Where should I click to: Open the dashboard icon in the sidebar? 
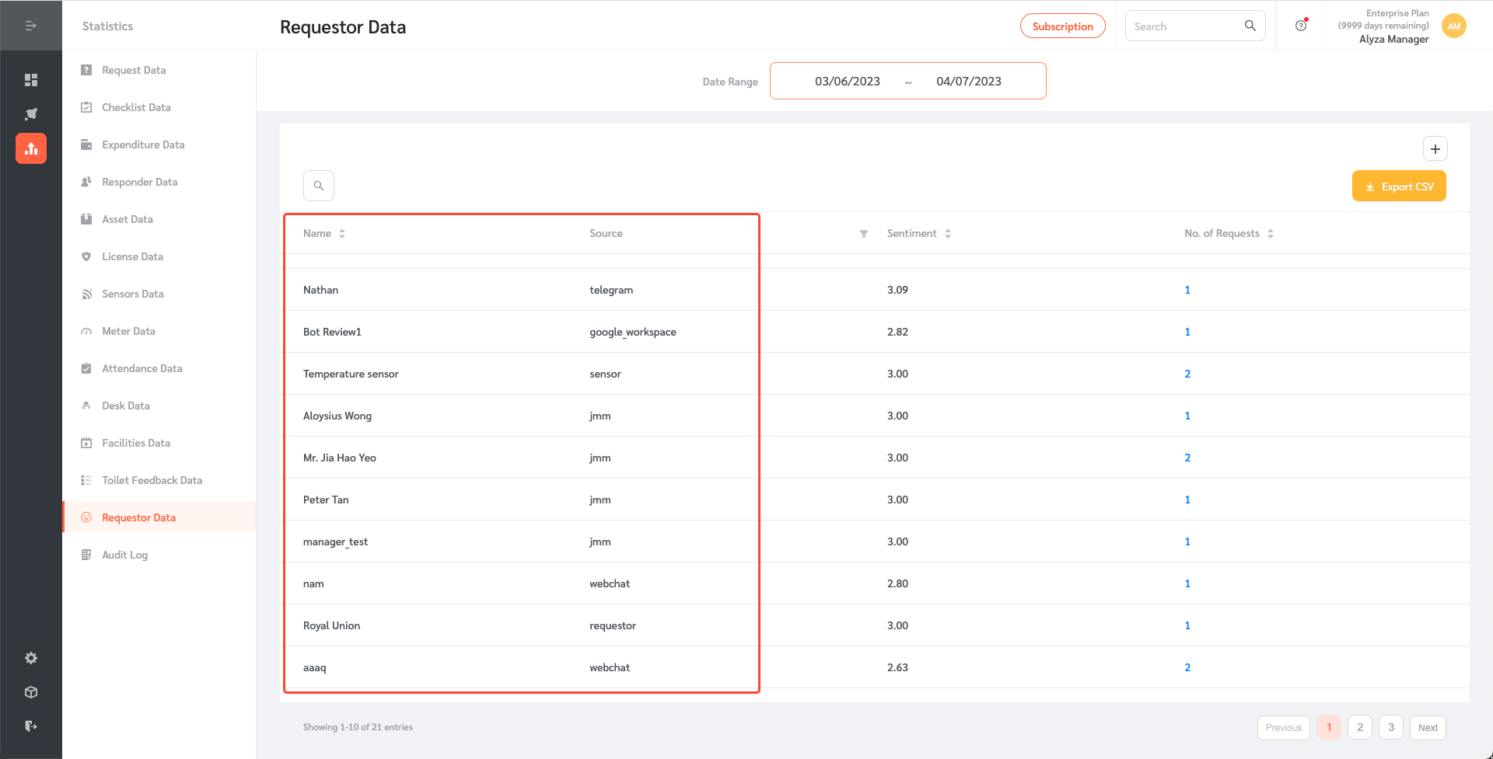pos(31,79)
